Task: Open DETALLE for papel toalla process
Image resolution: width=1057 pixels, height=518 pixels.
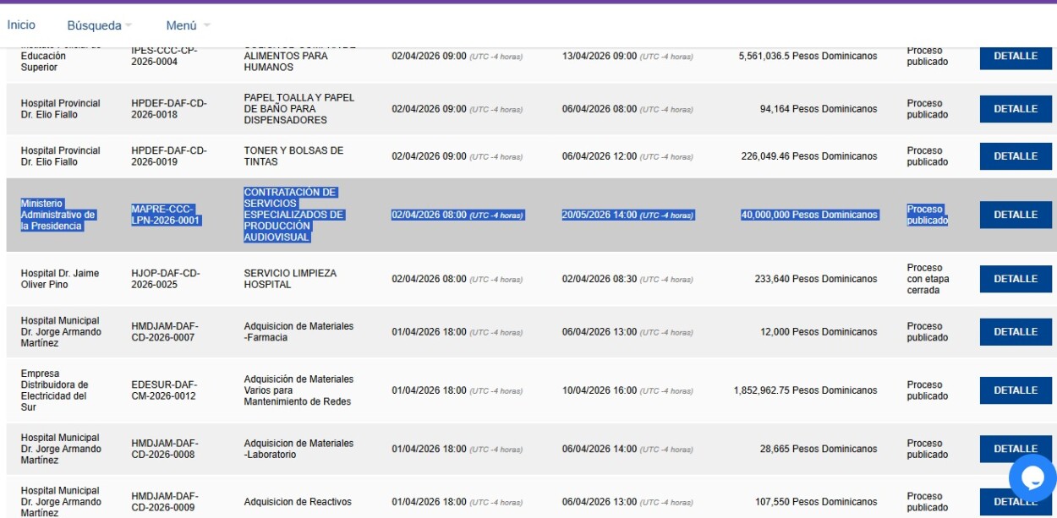Action: pos(1015,109)
